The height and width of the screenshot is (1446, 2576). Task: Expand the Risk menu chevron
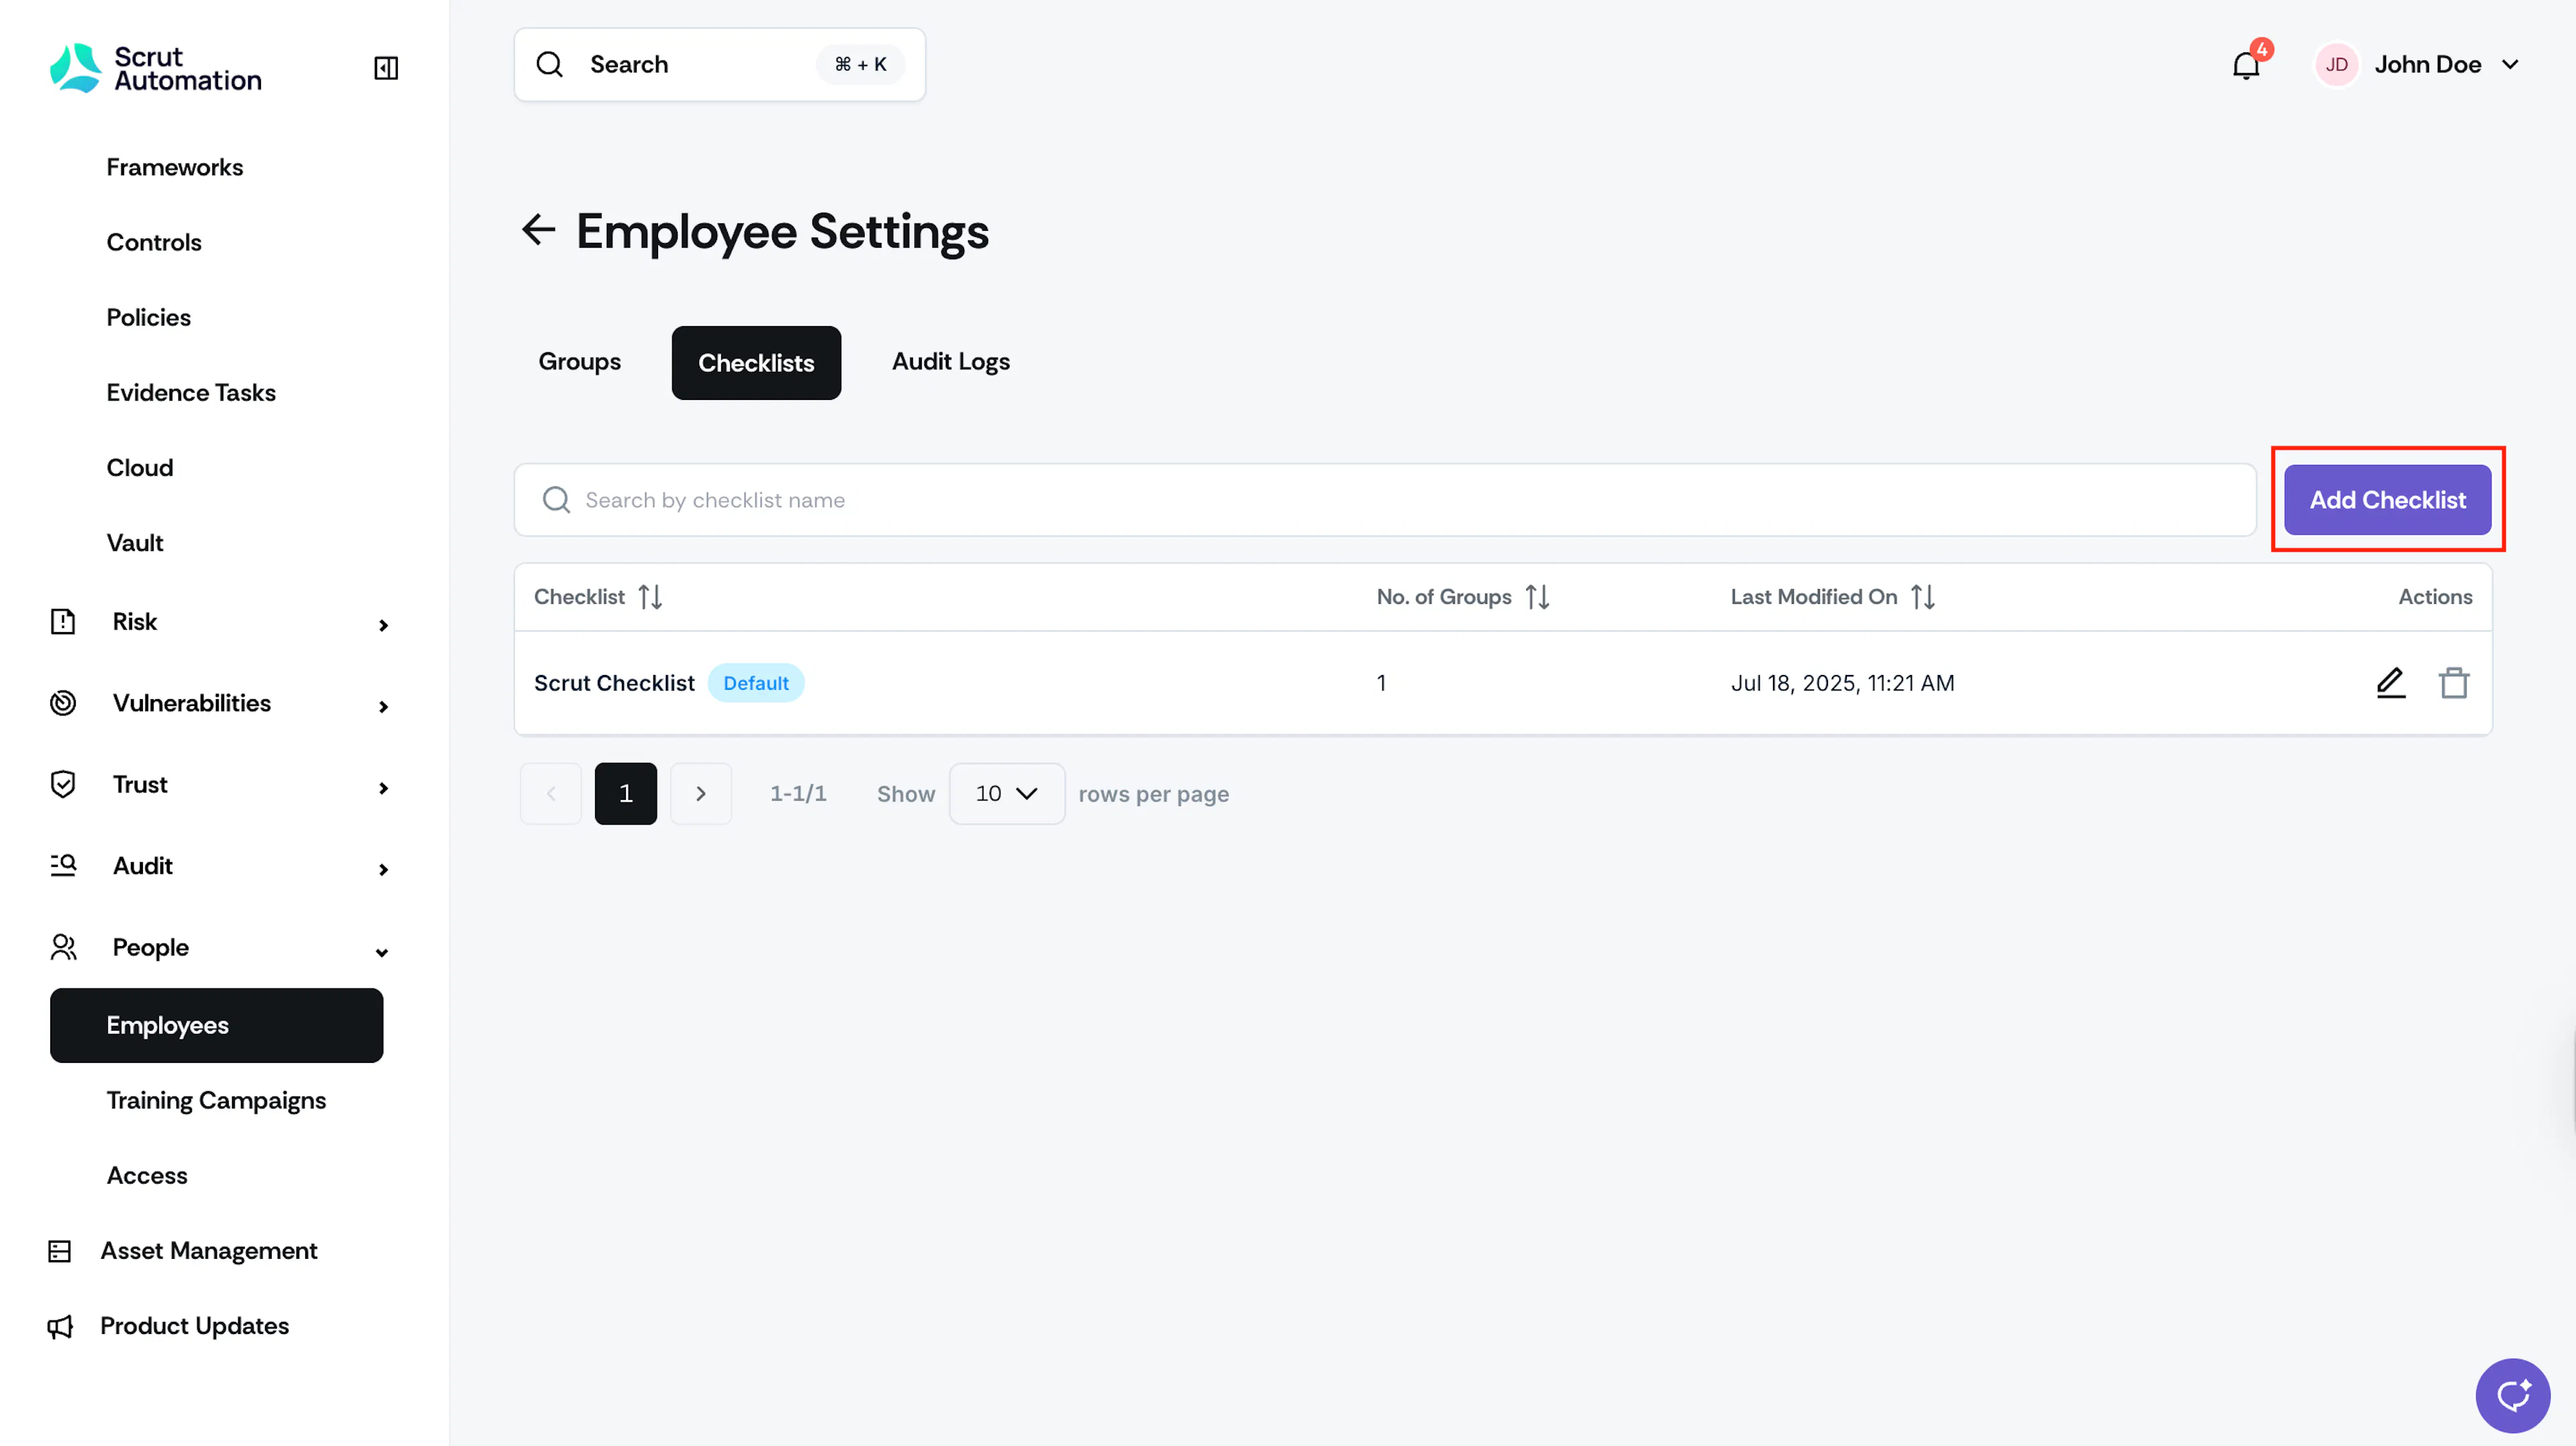(383, 625)
